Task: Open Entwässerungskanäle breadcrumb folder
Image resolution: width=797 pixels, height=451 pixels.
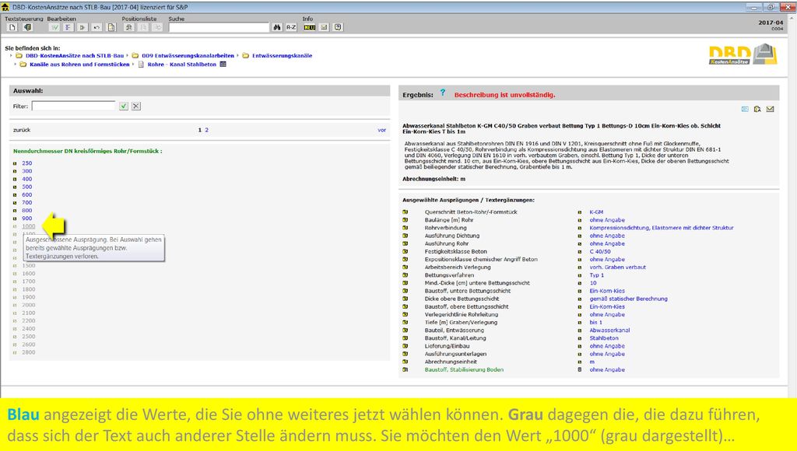Action: tap(282, 56)
